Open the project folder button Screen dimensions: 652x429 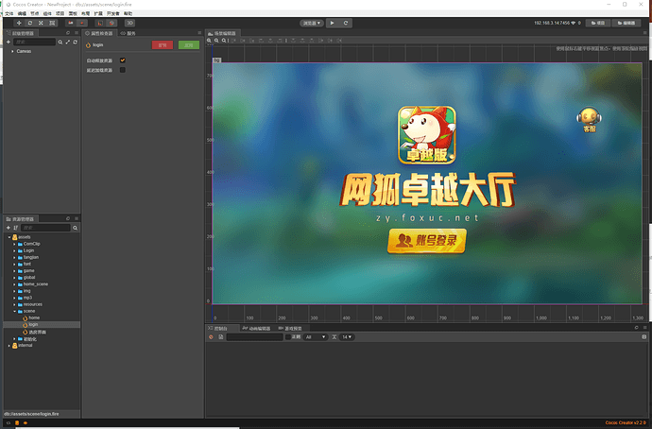598,23
